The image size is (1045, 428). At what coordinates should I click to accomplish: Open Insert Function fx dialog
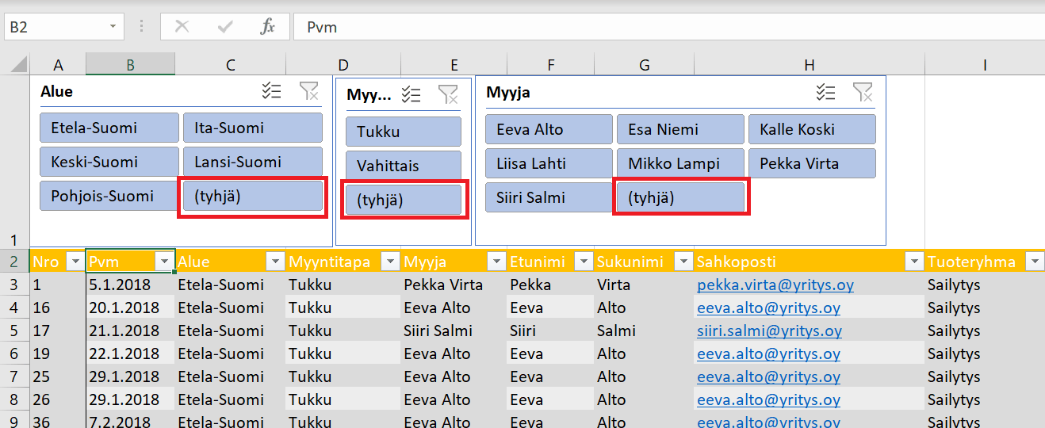pos(267,26)
